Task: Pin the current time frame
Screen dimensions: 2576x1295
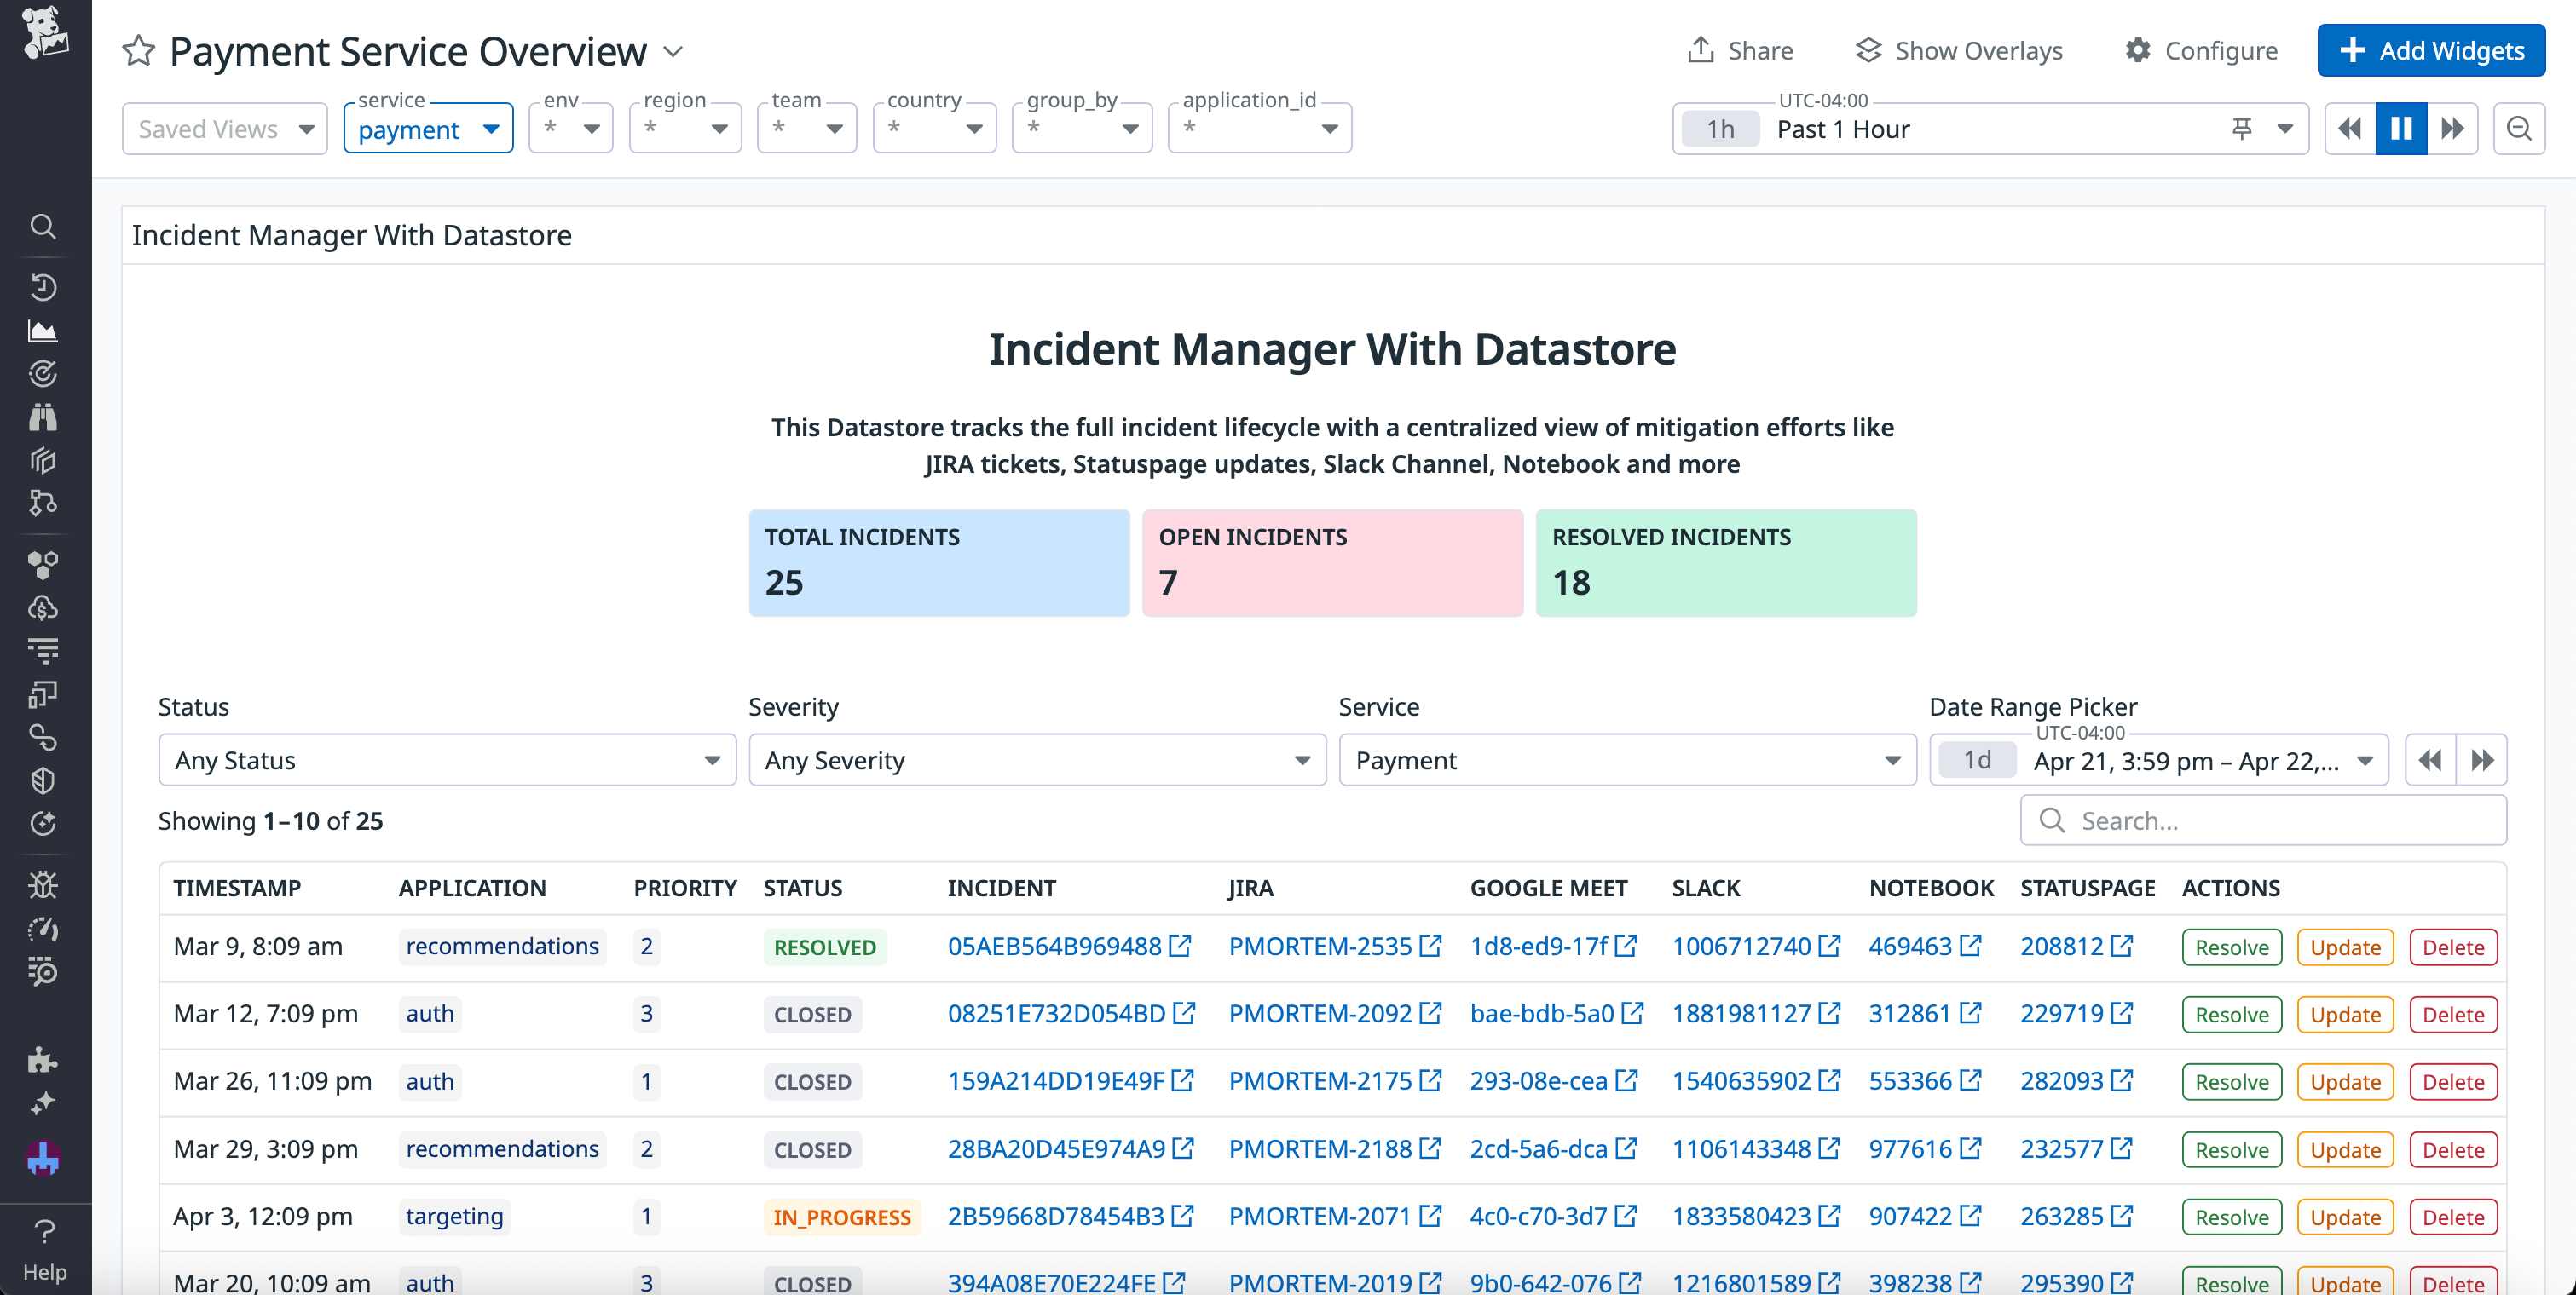Action: pos(2242,128)
